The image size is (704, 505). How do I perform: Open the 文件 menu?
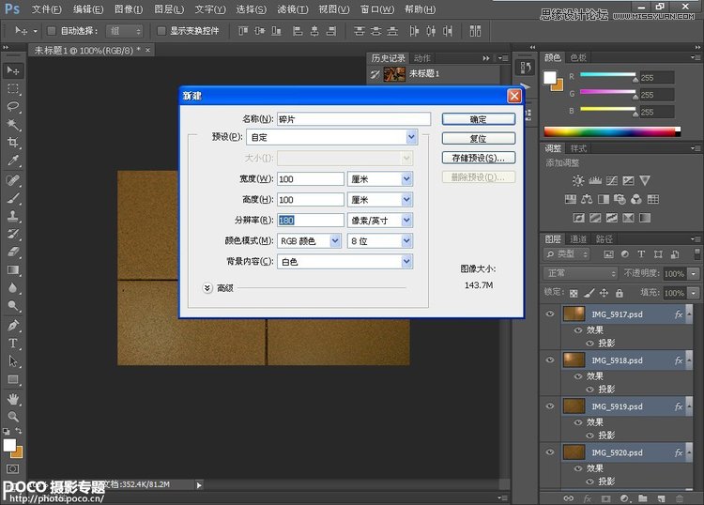47,9
